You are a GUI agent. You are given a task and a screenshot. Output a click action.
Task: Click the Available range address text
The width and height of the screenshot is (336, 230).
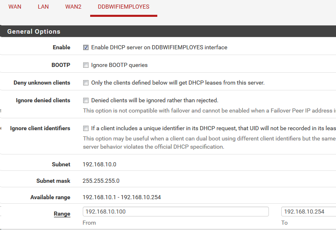(x=122, y=197)
